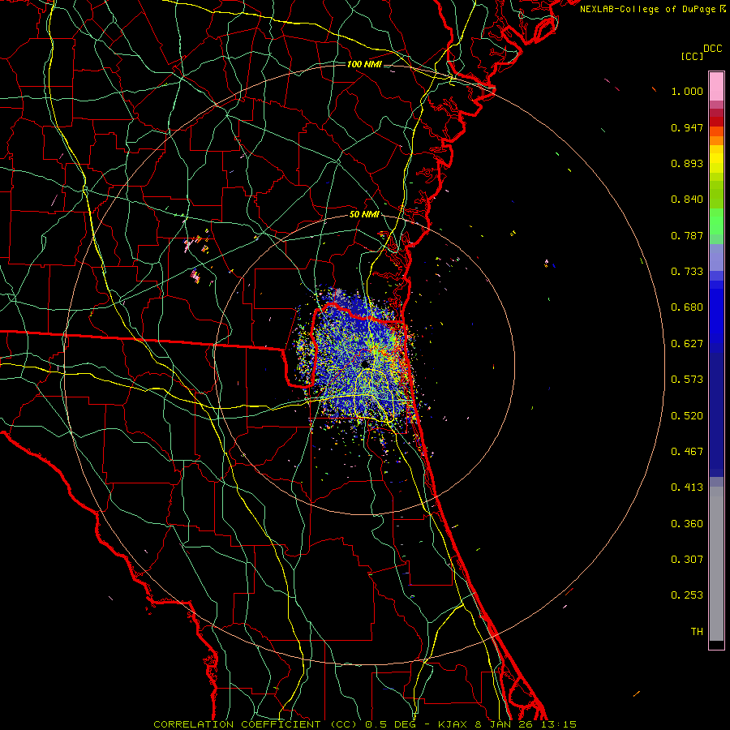Screen dimensions: 730x730
Task: Click the 0.893 scale value
Action: 687,163
